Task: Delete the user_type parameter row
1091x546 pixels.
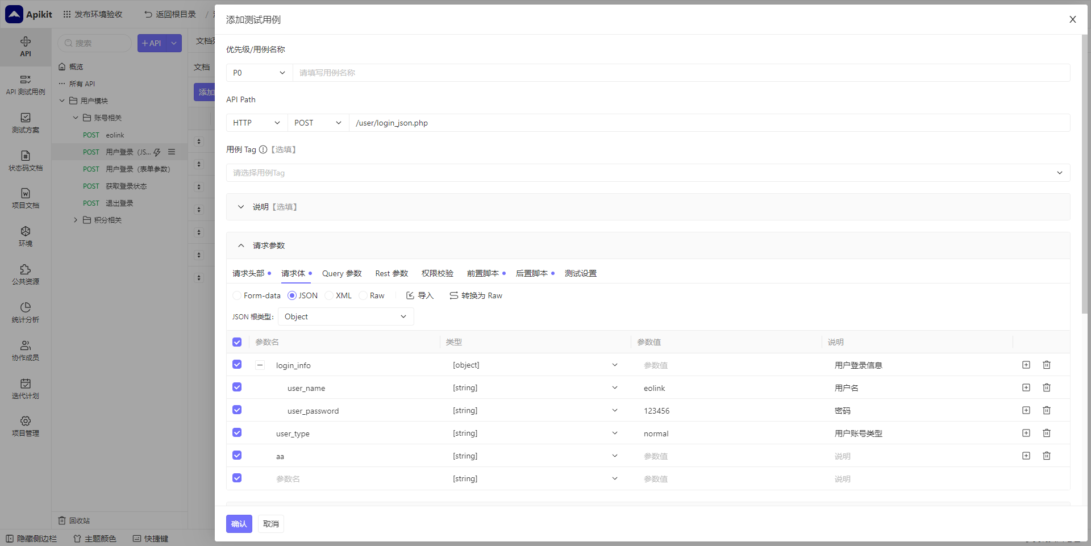Action: coord(1047,433)
